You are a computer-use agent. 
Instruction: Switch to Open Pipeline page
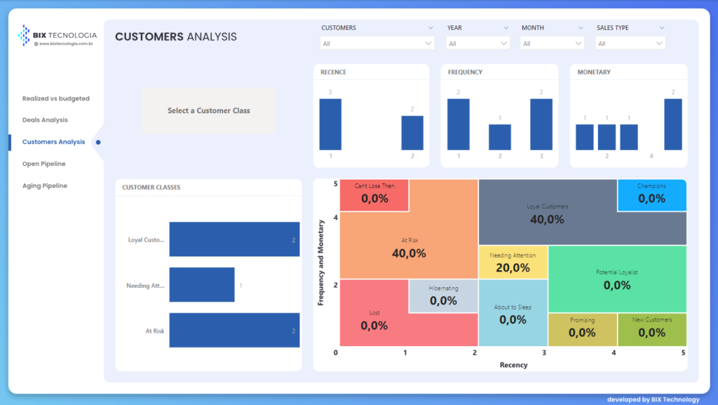click(x=43, y=164)
